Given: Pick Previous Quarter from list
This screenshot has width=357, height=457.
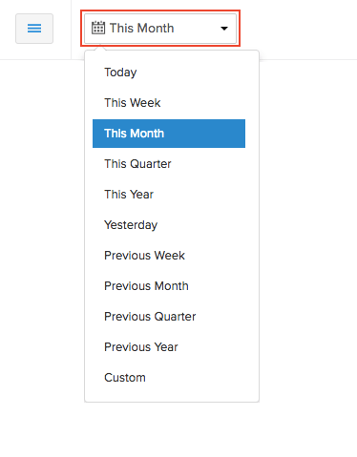Looking at the screenshot, I should click(x=169, y=317).
